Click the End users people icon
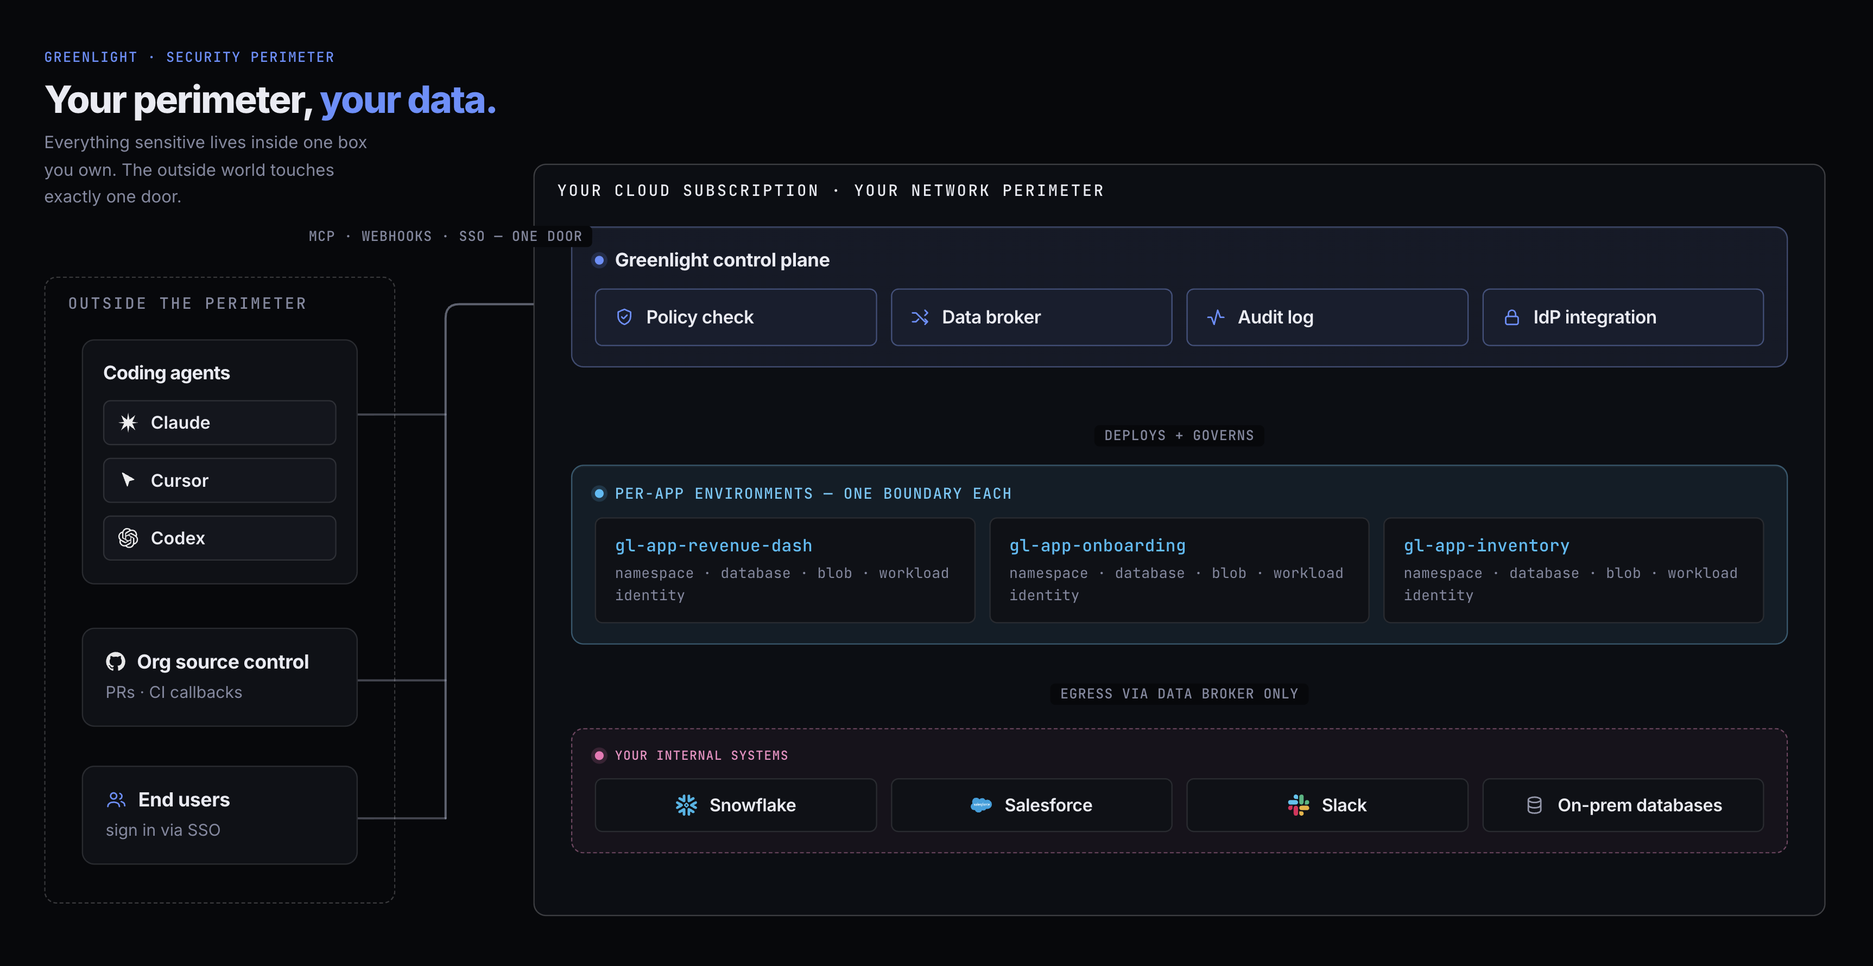Screen dimensions: 1873x966 click(116, 799)
